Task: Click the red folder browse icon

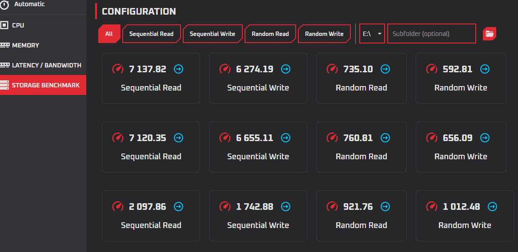Action: point(489,34)
